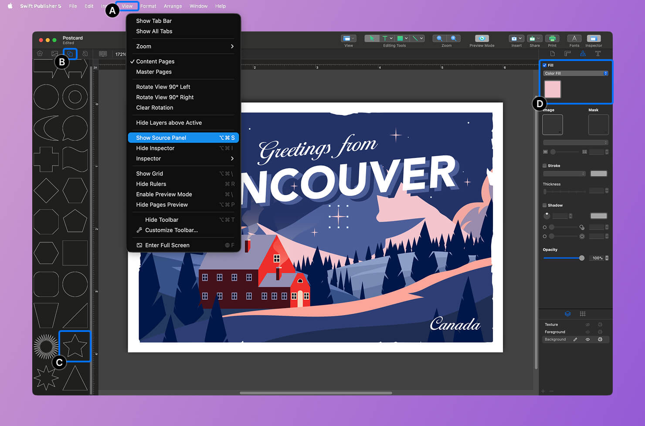
Task: Uncheck the Fill checkbox
Action: click(x=544, y=65)
